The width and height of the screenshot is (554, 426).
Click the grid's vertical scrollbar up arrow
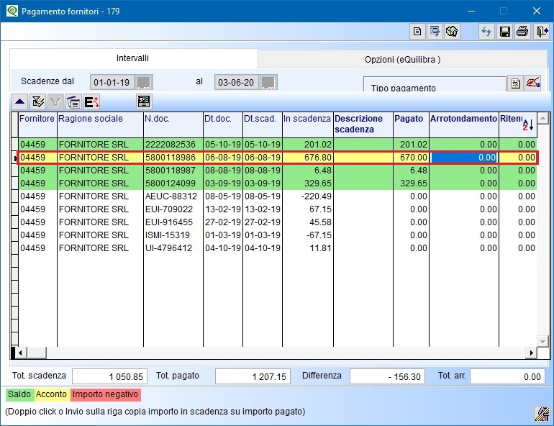542,118
